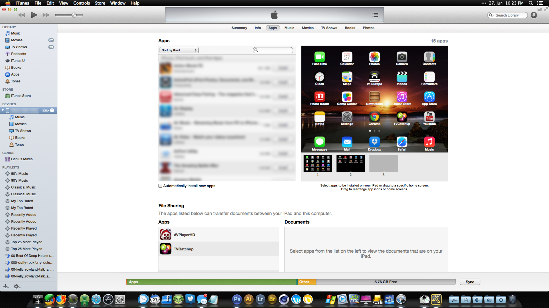Open Podcasts in the Library sidebar
Viewport: 549px width, 308px height.
pos(19,54)
